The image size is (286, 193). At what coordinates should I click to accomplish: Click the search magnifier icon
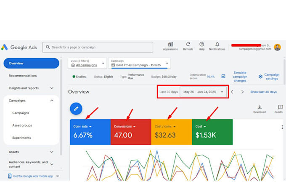[48, 47]
